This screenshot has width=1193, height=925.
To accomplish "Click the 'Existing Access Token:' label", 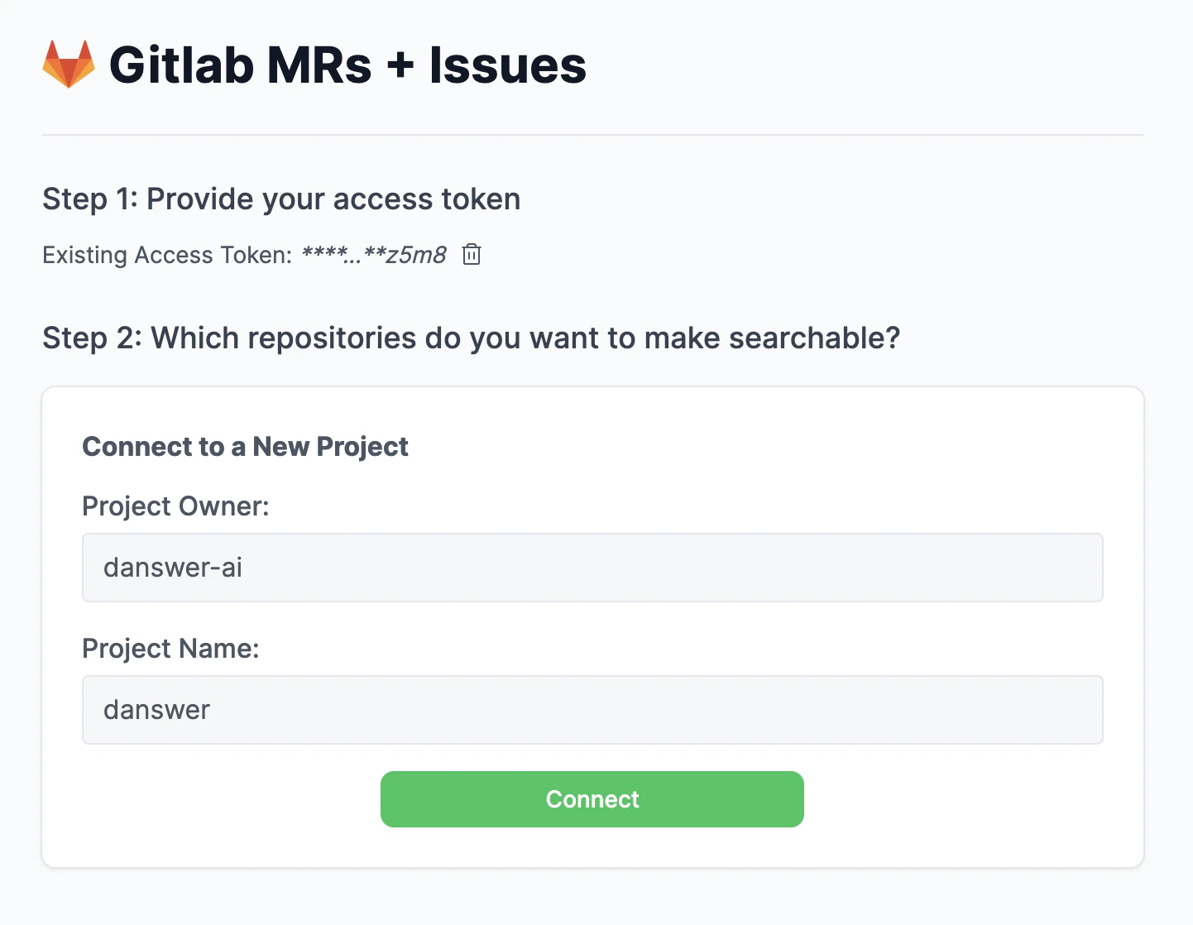I will click(166, 255).
